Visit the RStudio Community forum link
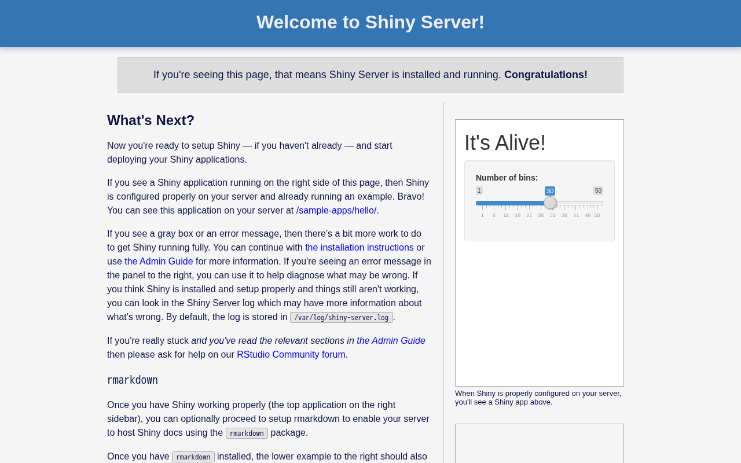The image size is (741, 463). pyautogui.click(x=291, y=355)
